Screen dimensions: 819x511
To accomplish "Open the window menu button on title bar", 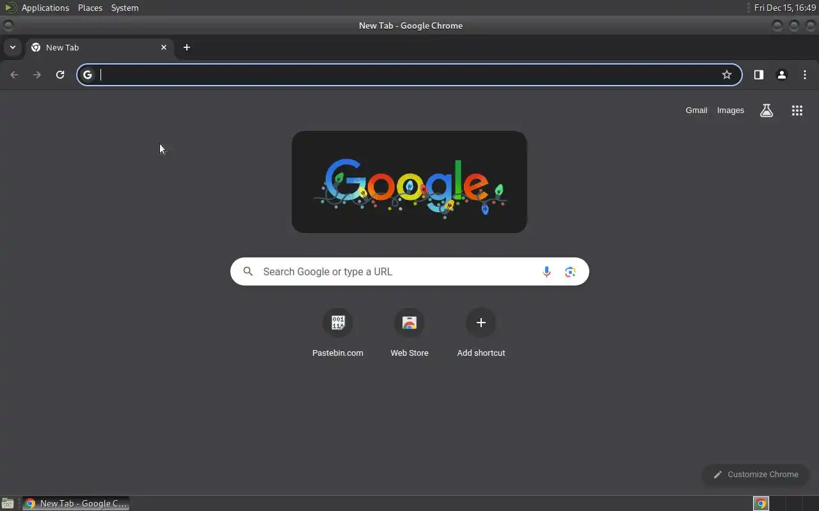I will click(x=8, y=26).
